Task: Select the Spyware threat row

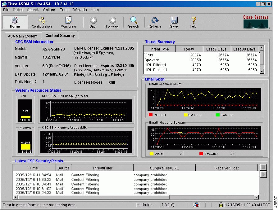Action: coord(201,60)
